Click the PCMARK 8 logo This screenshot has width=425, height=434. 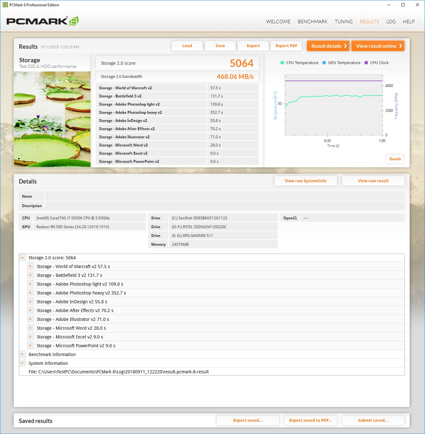42,21
